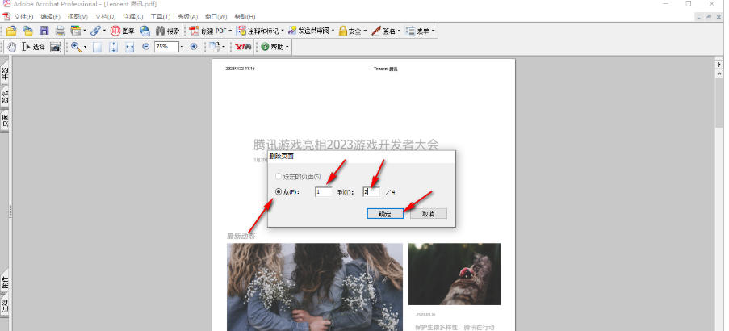Open the 文件(F) menu
729x331 pixels.
(x=23, y=16)
